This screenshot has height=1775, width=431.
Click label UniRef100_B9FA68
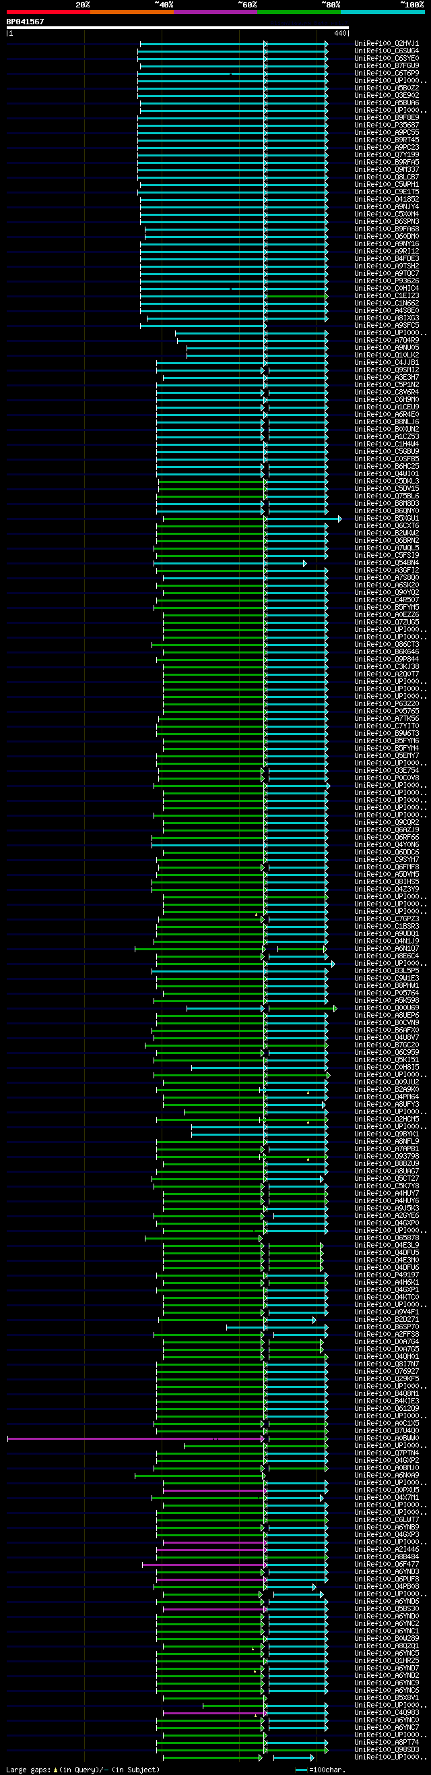(x=387, y=229)
